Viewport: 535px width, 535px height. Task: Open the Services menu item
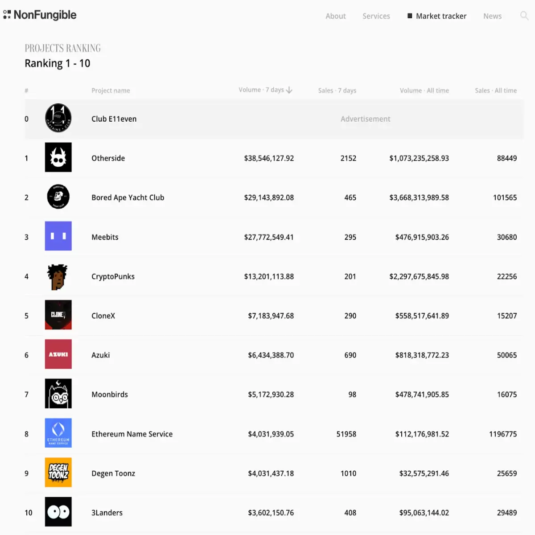[x=376, y=16]
